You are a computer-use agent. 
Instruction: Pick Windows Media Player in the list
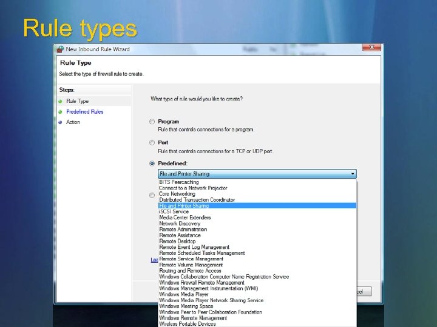(184, 294)
